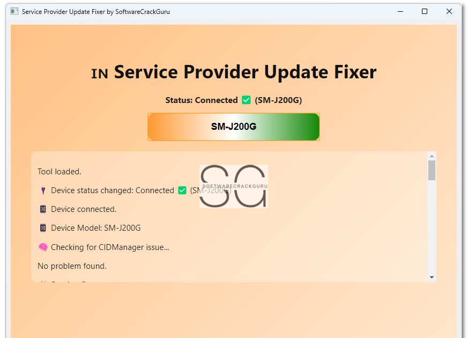Click the SM-J200G gradient button

tap(233, 127)
